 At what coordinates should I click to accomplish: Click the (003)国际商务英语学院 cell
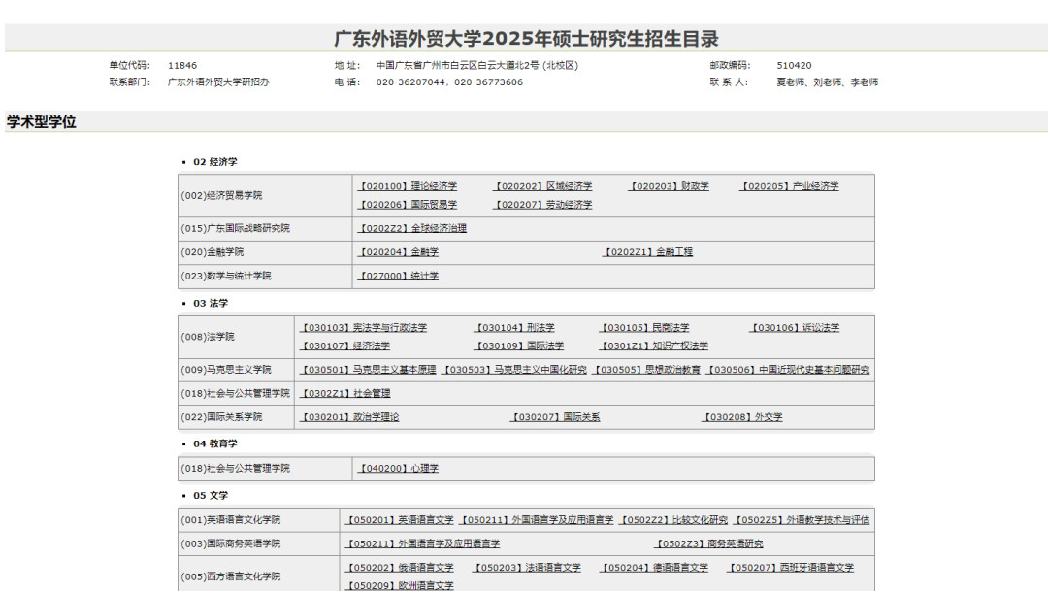[259, 544]
